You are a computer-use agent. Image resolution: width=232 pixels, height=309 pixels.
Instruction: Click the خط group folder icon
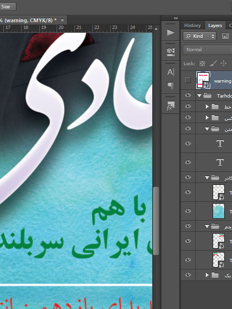pos(215,107)
